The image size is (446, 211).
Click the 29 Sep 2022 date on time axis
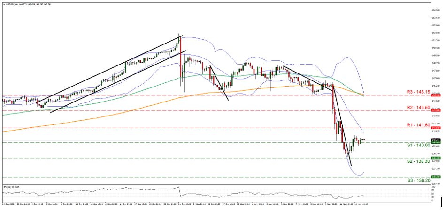(x=8, y=204)
